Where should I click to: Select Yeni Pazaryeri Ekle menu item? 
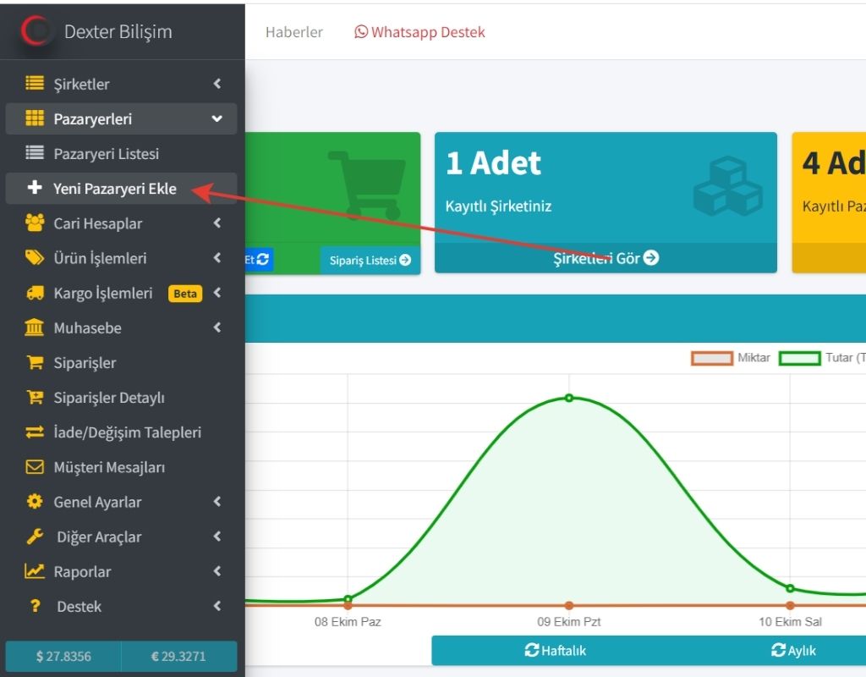point(115,189)
